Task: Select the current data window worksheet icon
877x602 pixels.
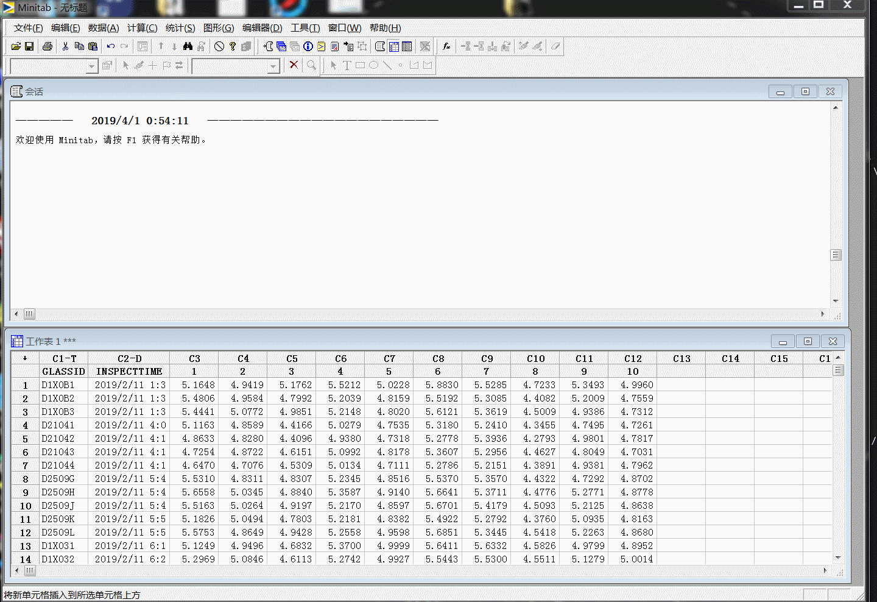Action: point(393,46)
